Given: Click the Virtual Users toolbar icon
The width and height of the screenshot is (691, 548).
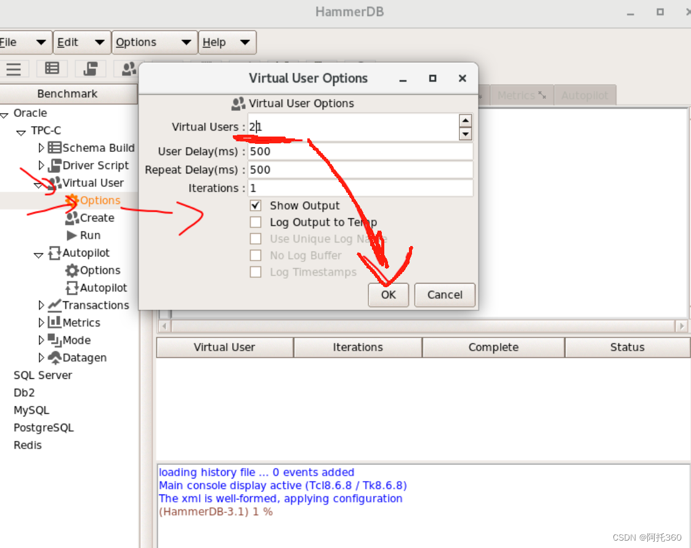Looking at the screenshot, I should click(128, 69).
